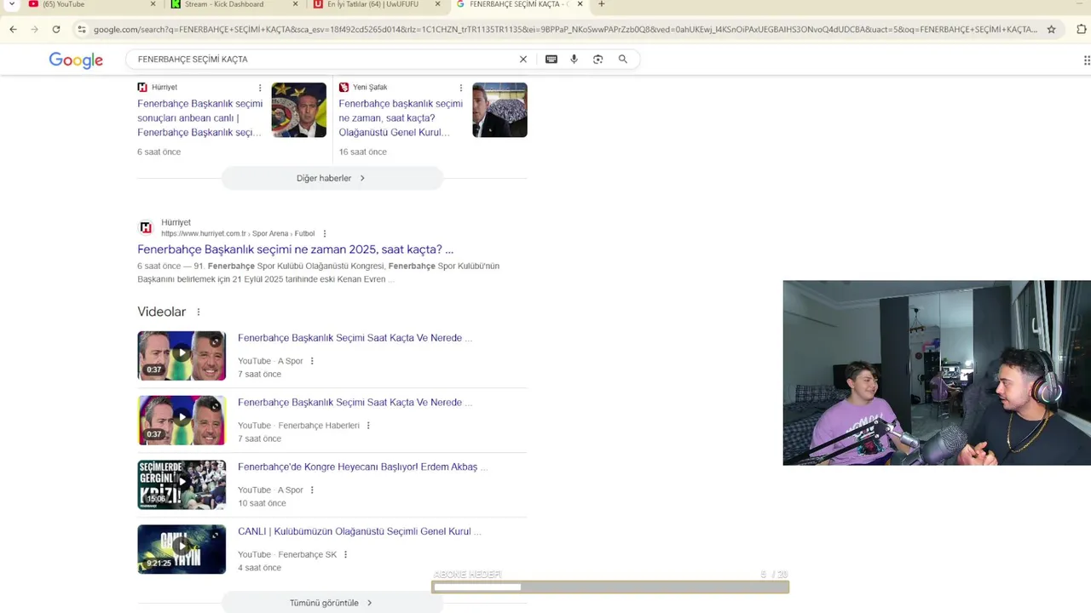Go back with the browser back arrow

tap(13, 29)
